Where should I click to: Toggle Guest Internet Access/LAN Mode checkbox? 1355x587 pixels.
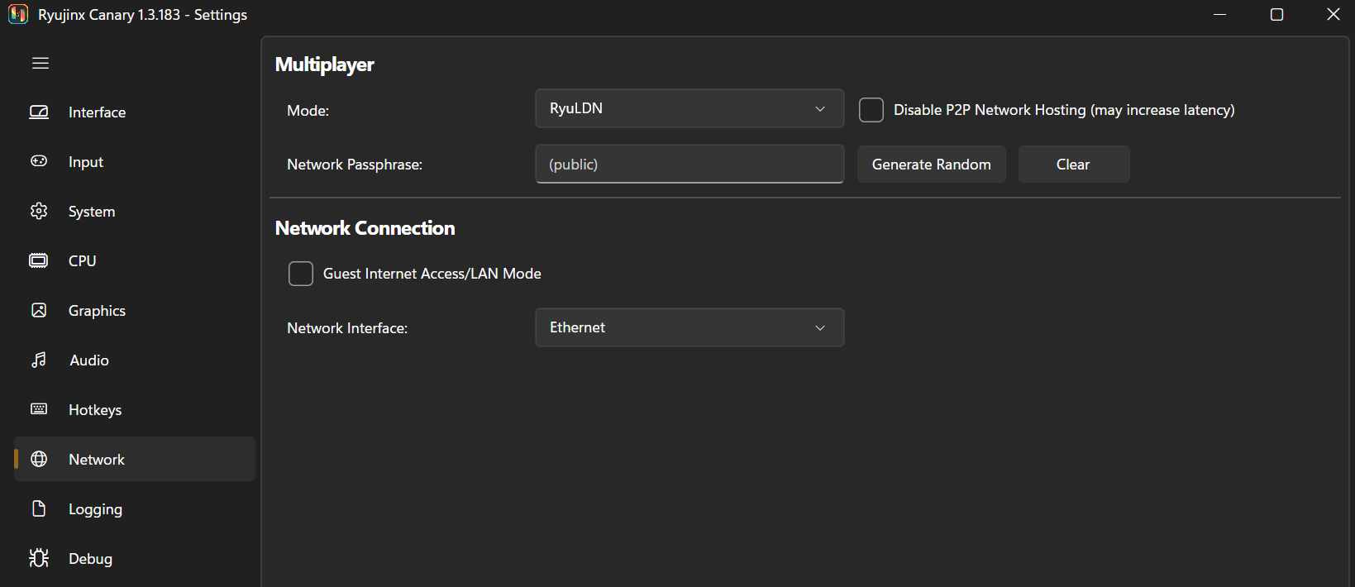click(301, 274)
